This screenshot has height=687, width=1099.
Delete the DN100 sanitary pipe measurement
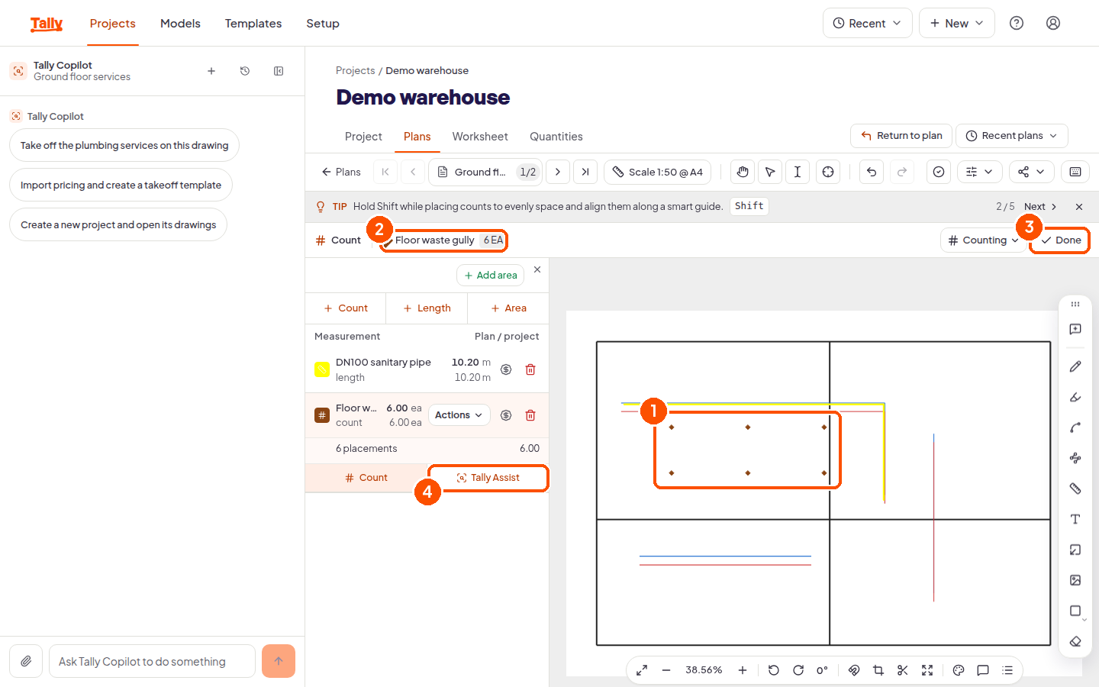click(530, 369)
